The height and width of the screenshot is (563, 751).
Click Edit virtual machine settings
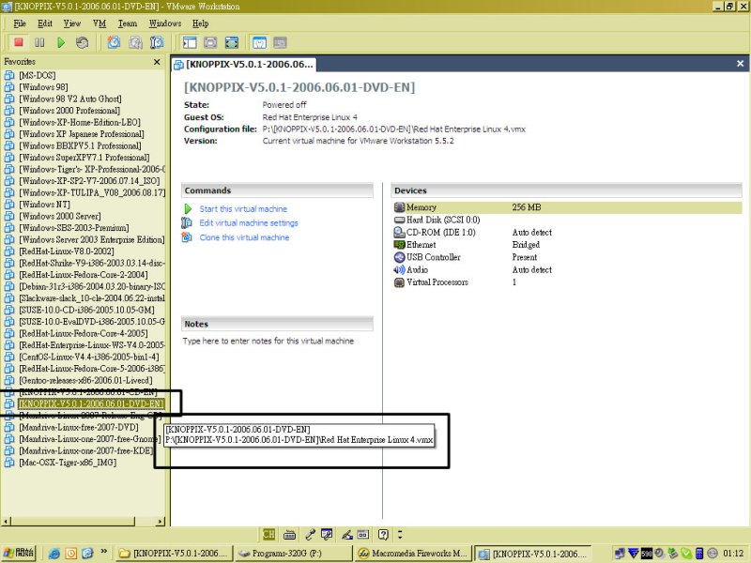coord(249,223)
